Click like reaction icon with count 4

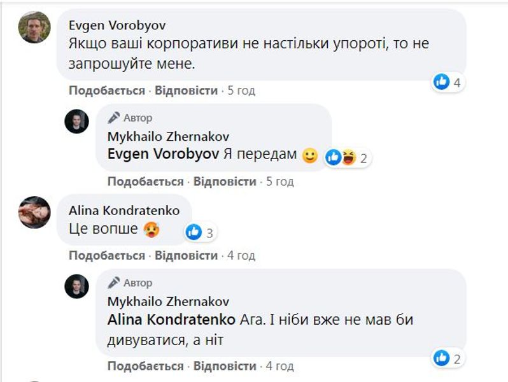tap(442, 82)
